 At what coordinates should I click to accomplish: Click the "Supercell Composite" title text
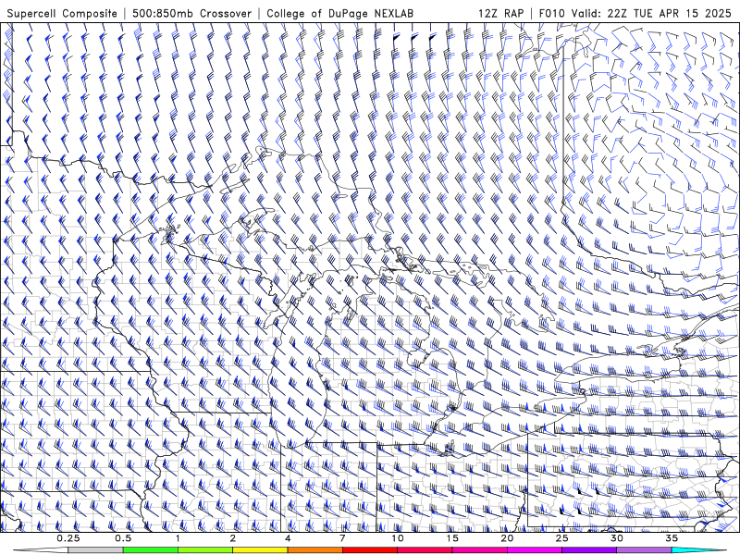62,14
